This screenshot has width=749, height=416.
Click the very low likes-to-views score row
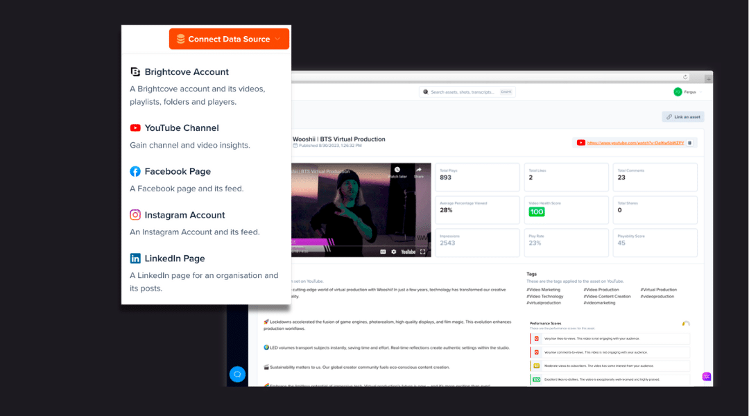(x=610, y=338)
